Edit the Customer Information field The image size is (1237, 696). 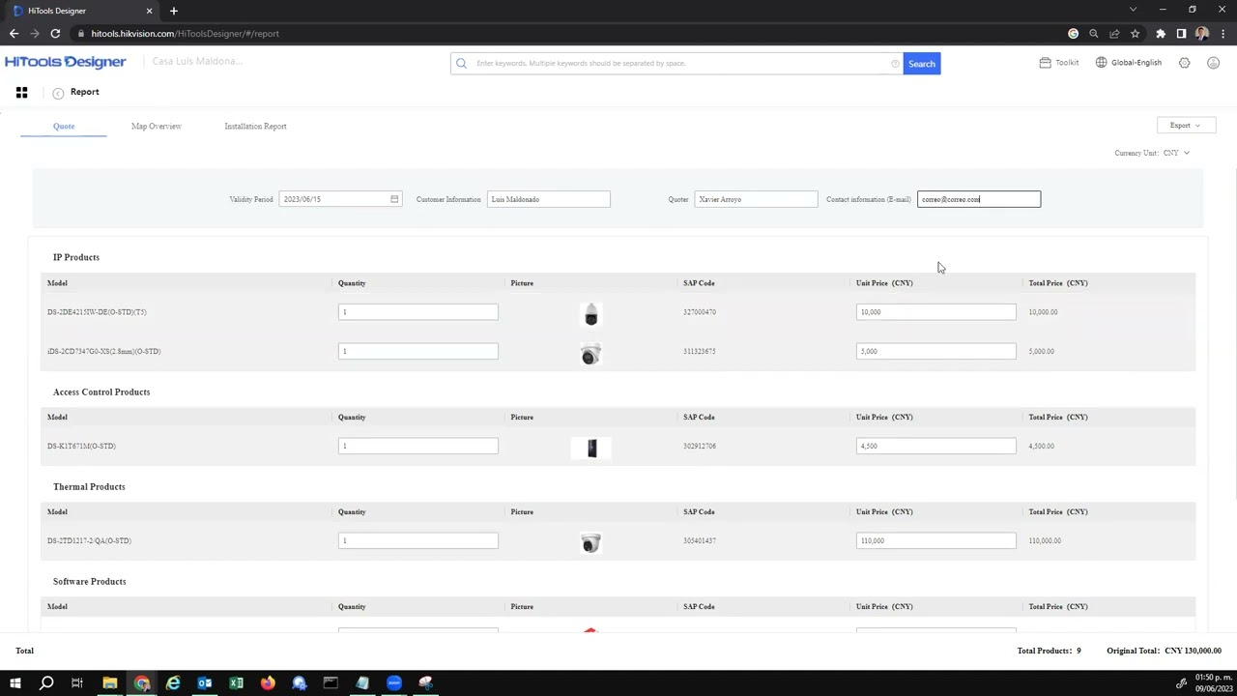coord(548,199)
